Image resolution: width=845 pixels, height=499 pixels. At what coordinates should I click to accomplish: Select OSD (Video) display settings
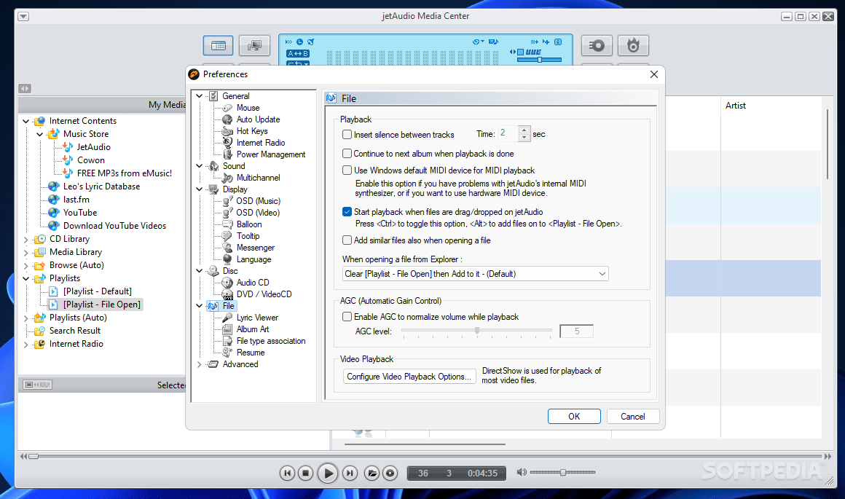258,213
